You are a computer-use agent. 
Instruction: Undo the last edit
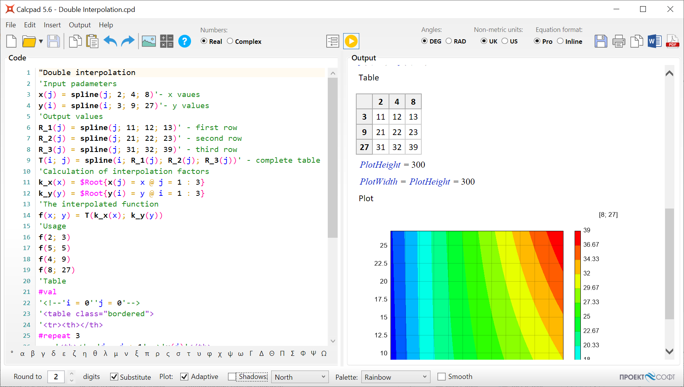pos(110,41)
